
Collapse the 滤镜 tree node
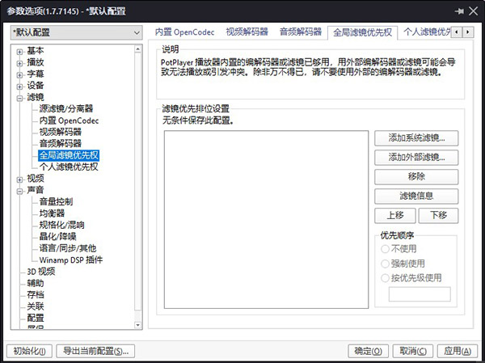point(19,99)
